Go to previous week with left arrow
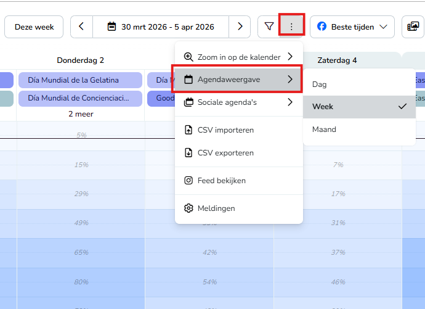 81,27
